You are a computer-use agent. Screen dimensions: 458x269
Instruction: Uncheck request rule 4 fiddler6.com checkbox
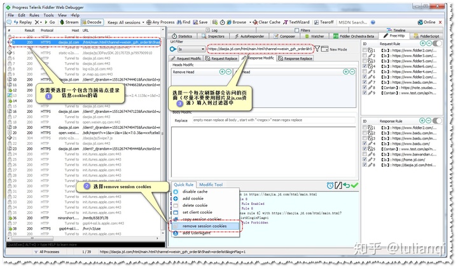(364, 66)
